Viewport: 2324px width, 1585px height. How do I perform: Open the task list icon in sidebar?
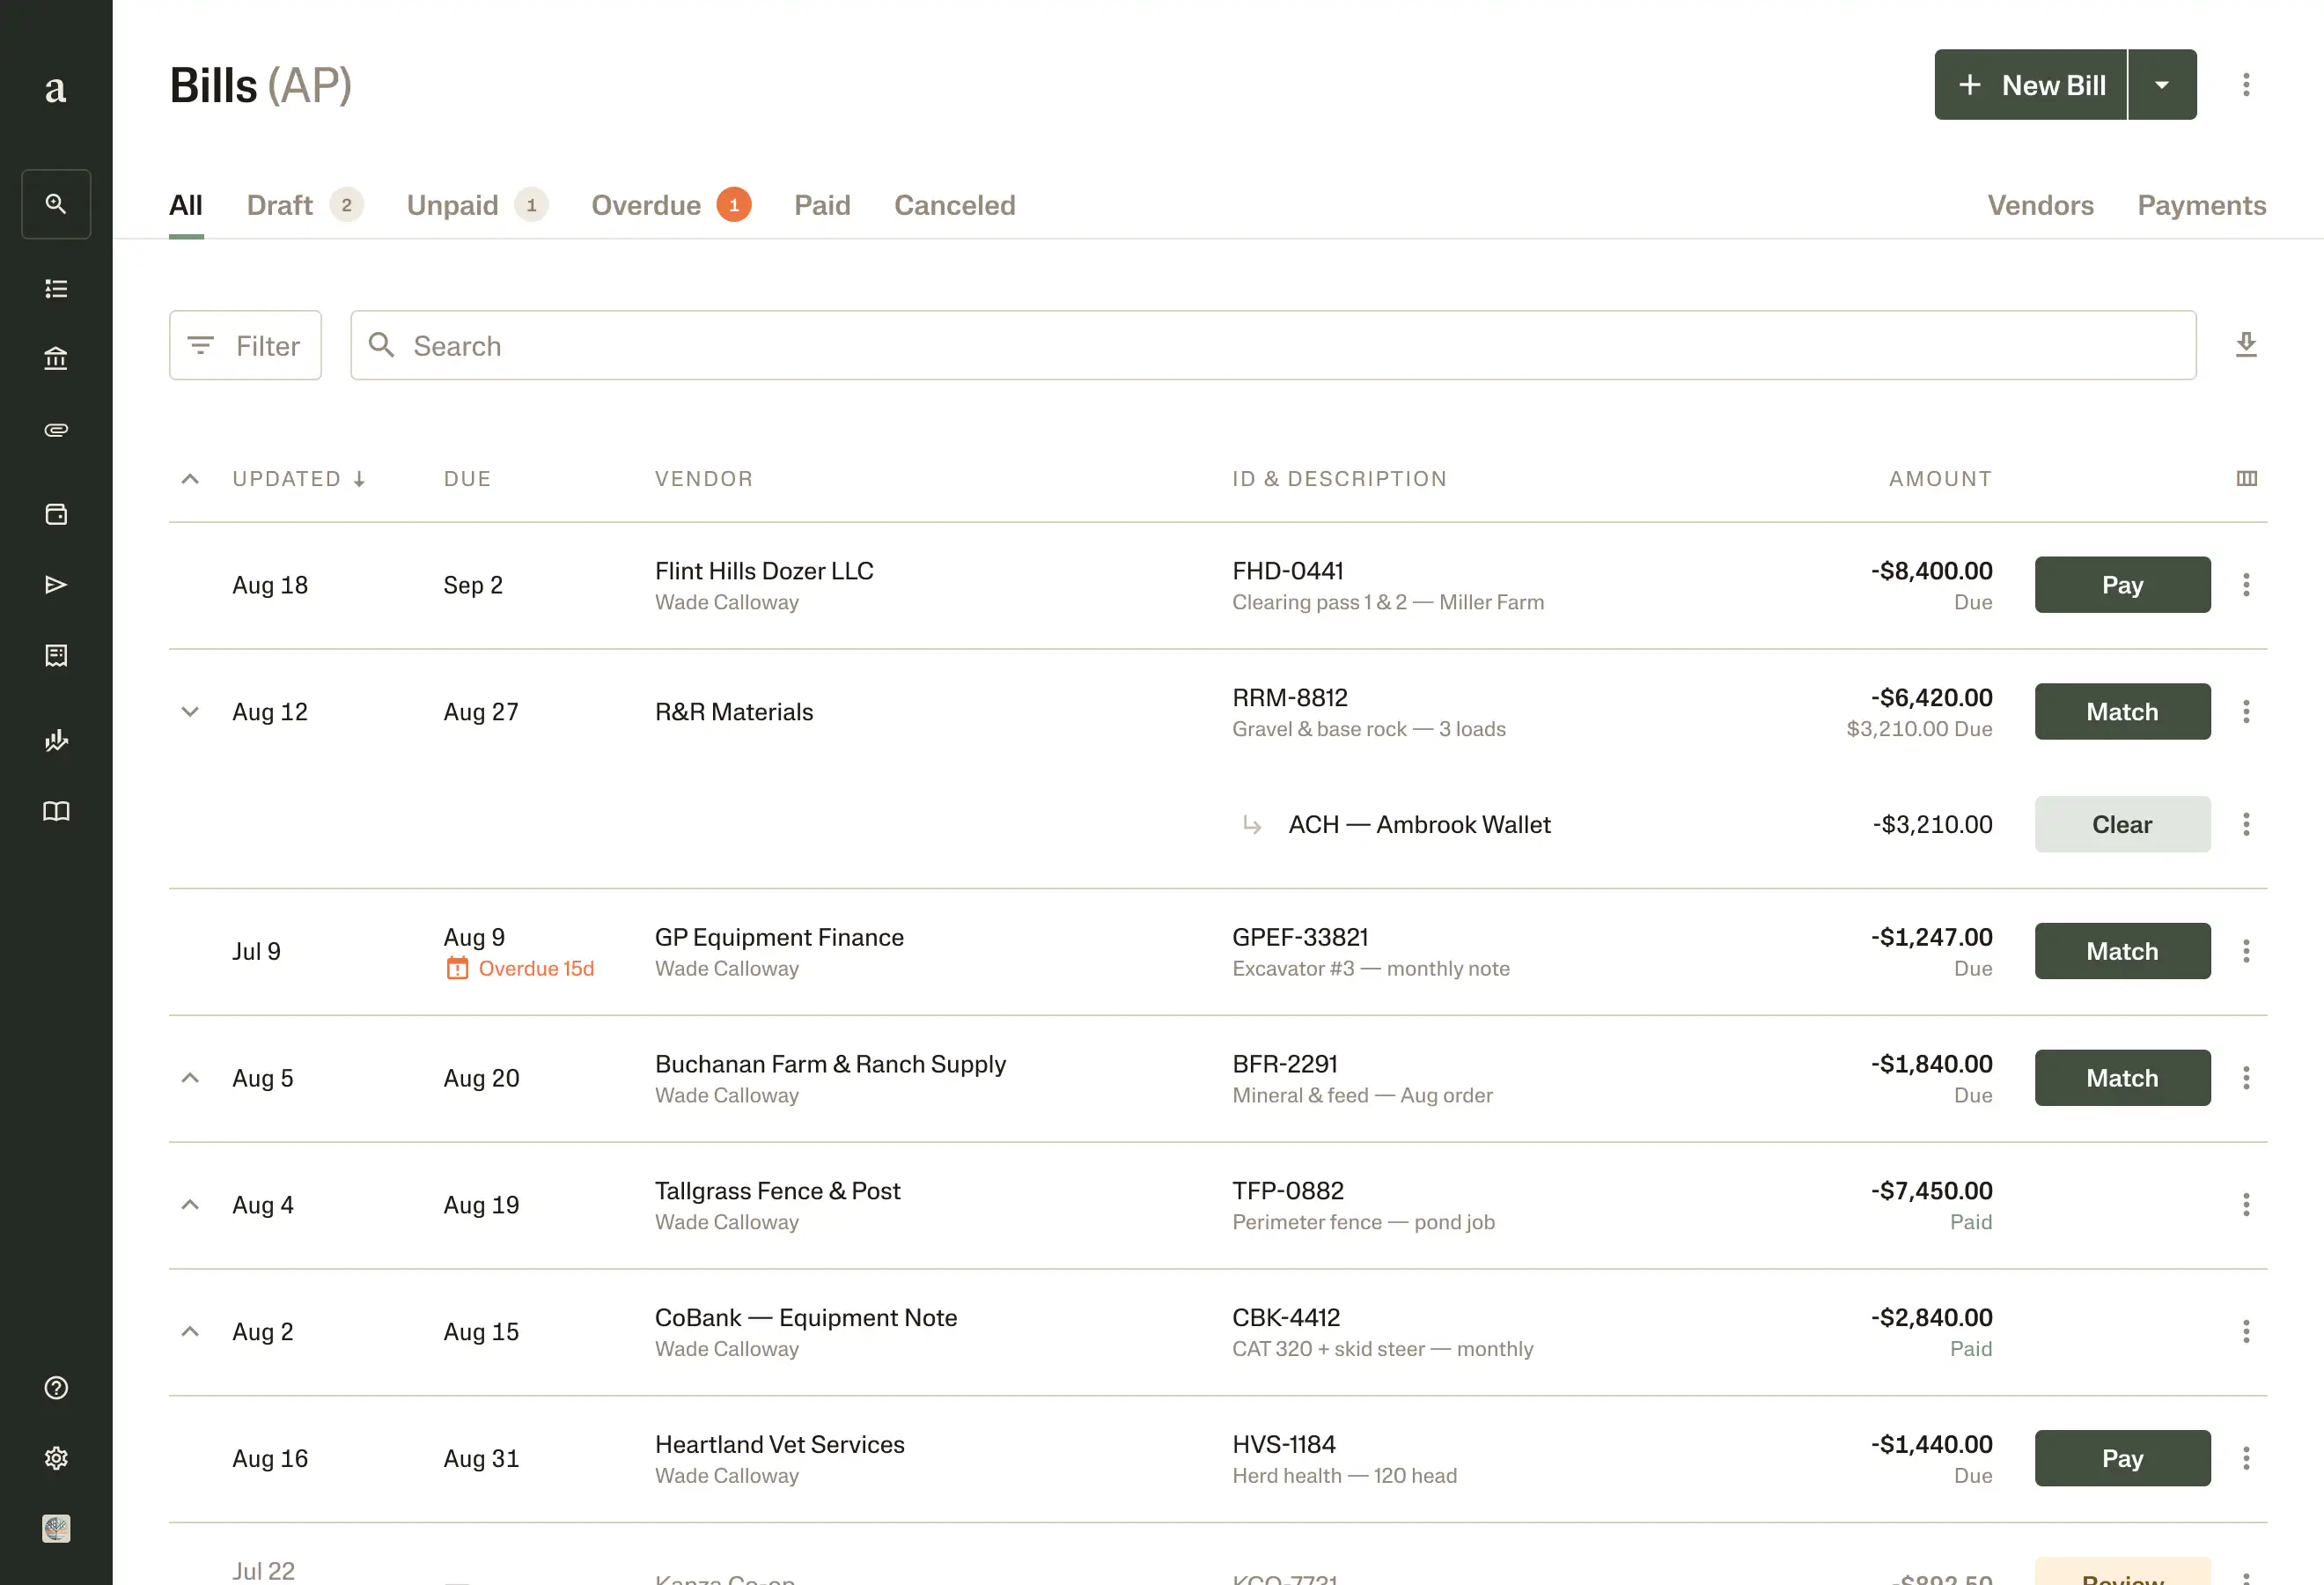pyautogui.click(x=56, y=289)
